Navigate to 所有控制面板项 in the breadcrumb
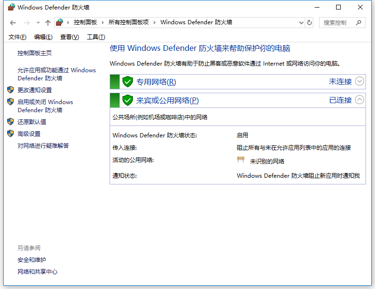This screenshot has height=289, width=375. [129, 22]
